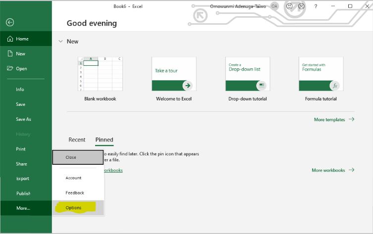Click the New blank page icon

[10, 53]
